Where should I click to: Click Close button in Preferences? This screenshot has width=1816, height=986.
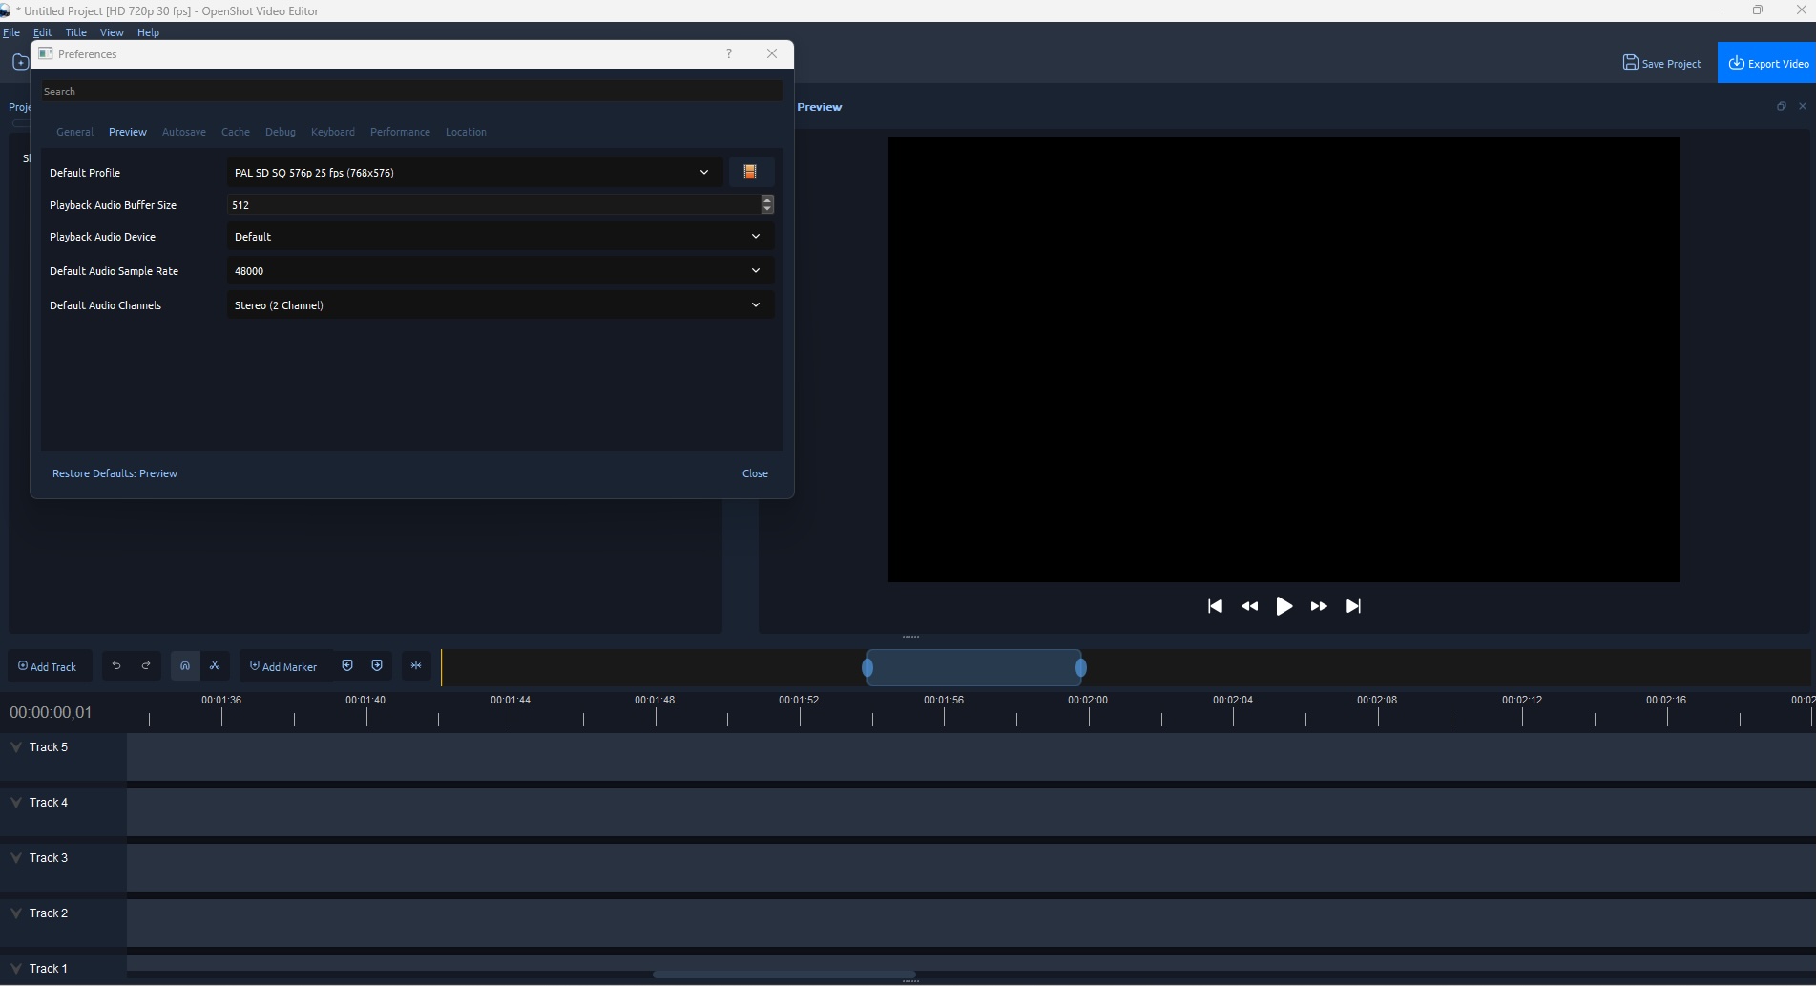(755, 473)
